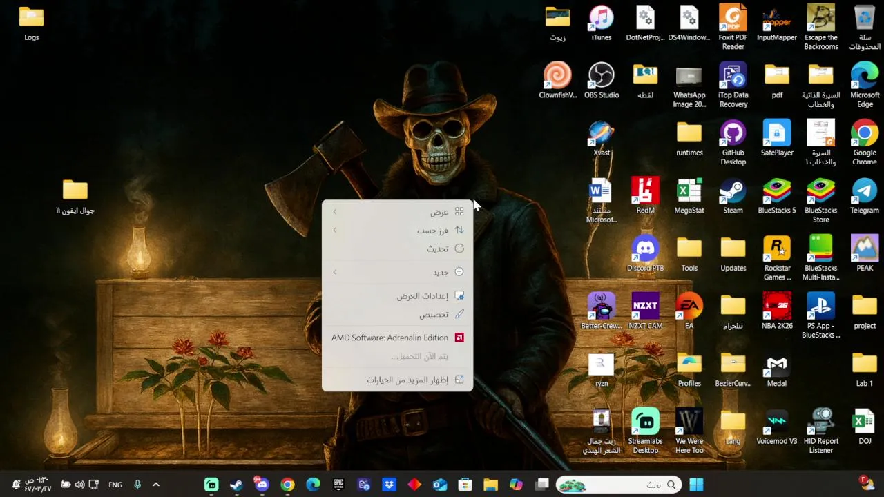Select the Logs folder on desktop
Screen dimensions: 884x497
31,23
